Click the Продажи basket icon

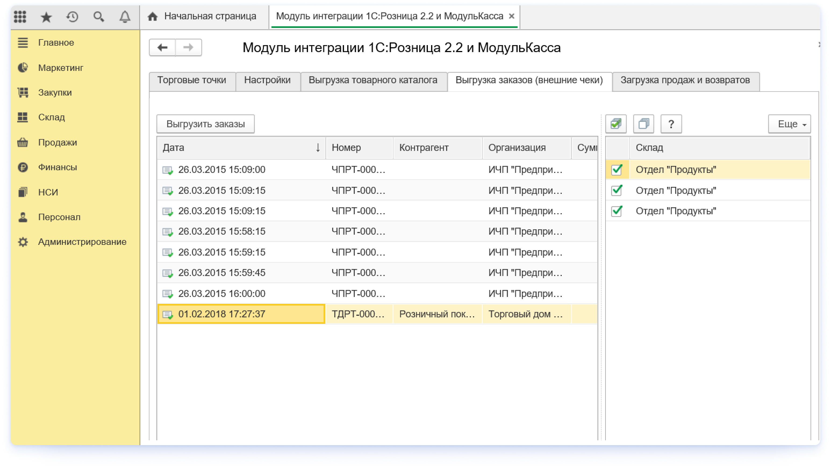tap(23, 142)
